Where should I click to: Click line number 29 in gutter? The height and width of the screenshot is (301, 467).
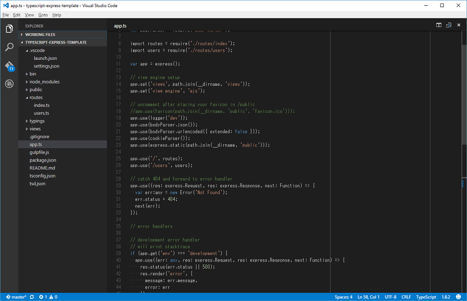[x=118, y=186]
